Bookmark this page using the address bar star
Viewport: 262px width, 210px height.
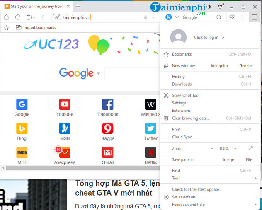(146, 17)
